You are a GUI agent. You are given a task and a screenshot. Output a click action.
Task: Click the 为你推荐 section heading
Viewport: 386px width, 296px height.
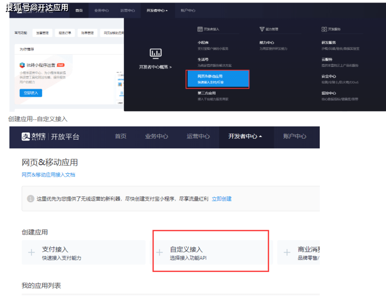coord(27,50)
